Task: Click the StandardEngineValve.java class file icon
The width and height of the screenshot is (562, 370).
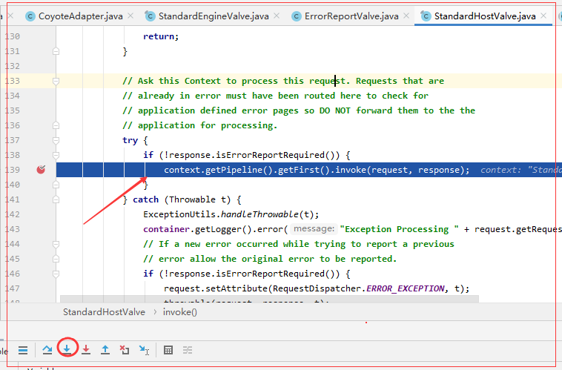Action: (x=150, y=16)
